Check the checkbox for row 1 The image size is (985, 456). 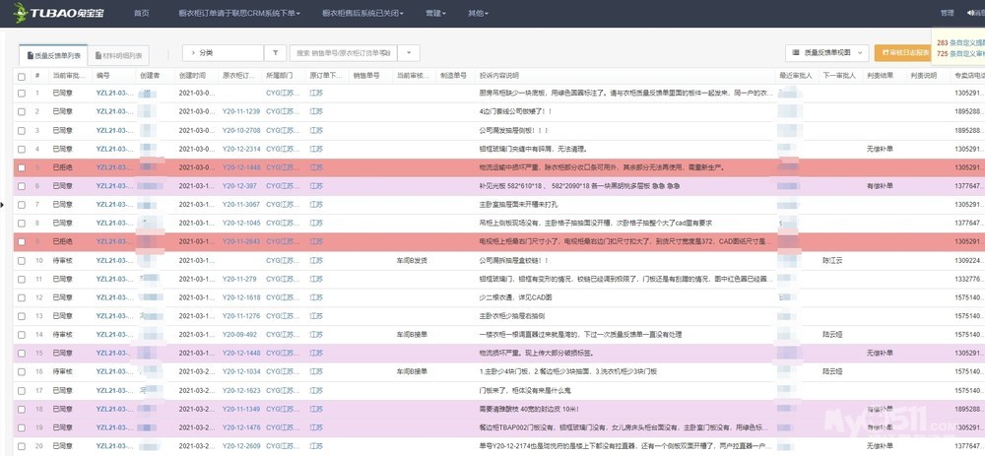tap(22, 93)
